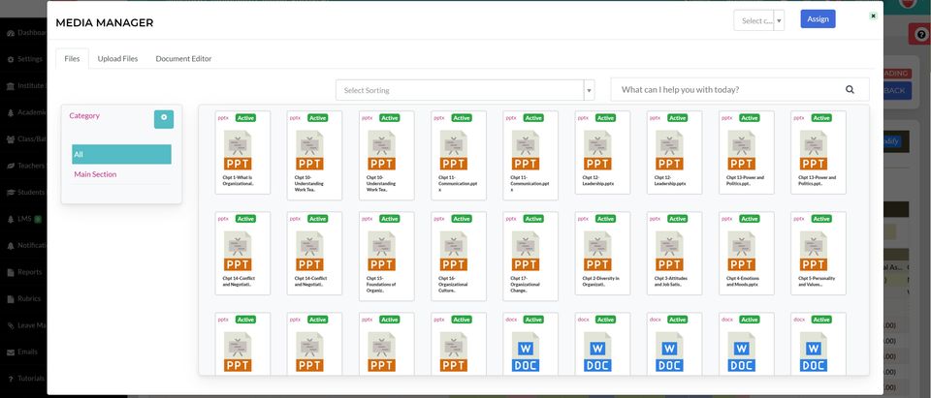Switch to the Upload Files tab

pos(117,59)
